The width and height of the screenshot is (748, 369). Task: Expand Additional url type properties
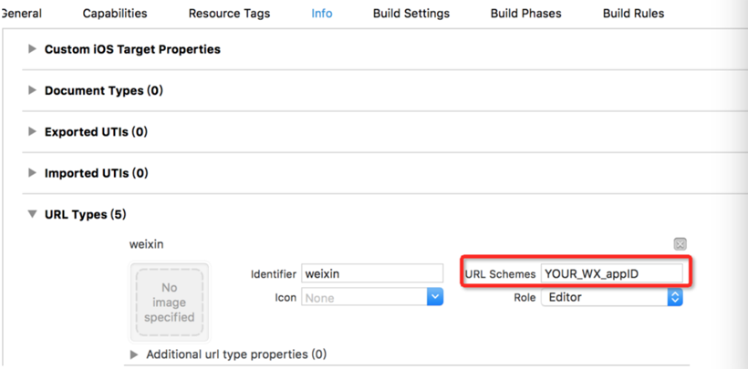pyautogui.click(x=135, y=354)
